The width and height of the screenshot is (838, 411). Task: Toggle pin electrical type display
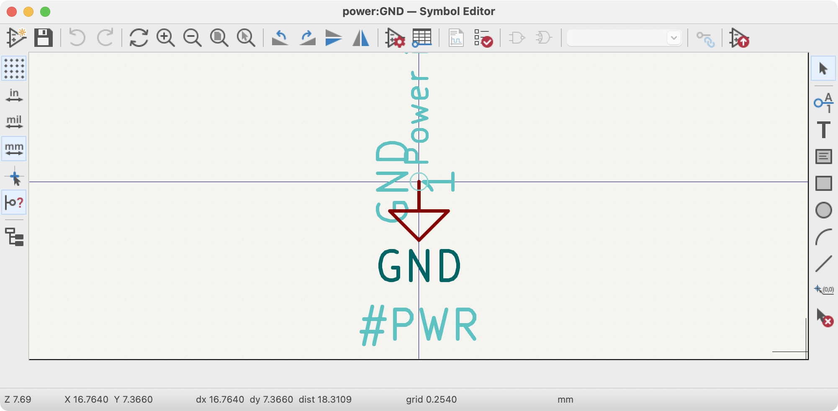click(14, 203)
